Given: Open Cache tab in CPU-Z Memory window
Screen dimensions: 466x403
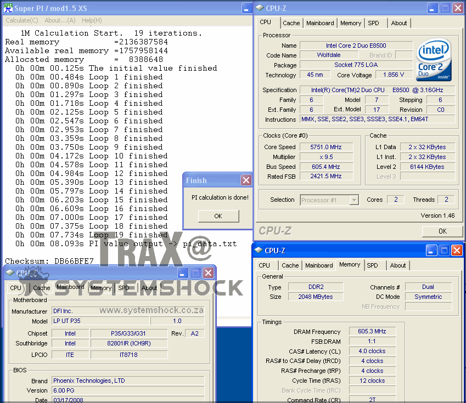Looking at the screenshot, I should click(x=290, y=265).
